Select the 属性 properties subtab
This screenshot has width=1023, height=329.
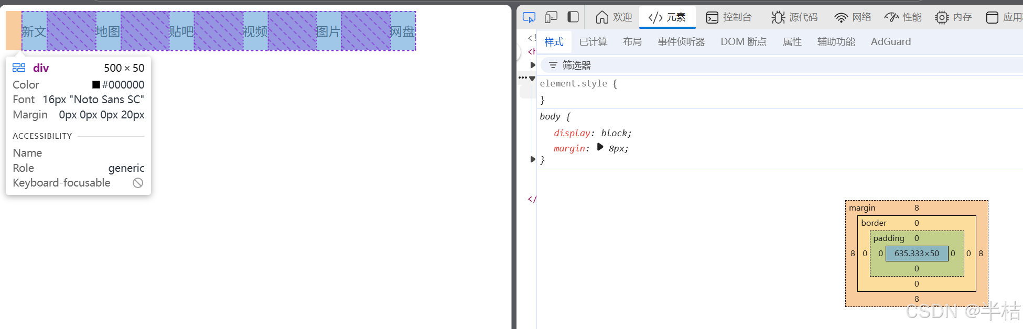792,42
